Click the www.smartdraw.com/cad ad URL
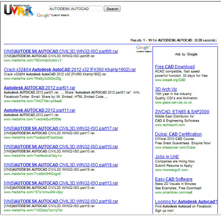This screenshot has height=216, width=221. pyautogui.click(x=174, y=192)
